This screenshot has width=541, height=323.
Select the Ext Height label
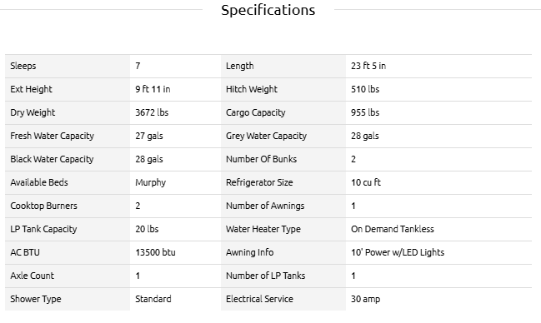pyautogui.click(x=31, y=89)
